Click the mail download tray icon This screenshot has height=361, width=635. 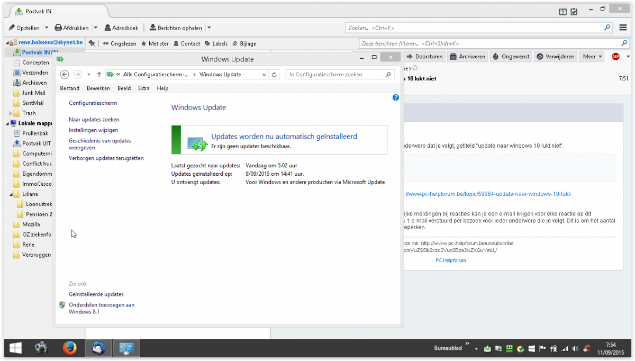487,348
